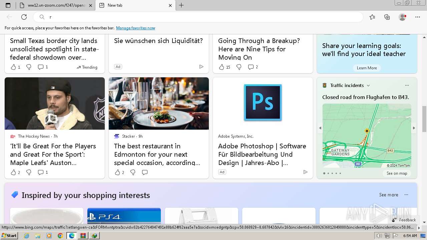Click the browser back arrow

pyautogui.click(x=9, y=17)
